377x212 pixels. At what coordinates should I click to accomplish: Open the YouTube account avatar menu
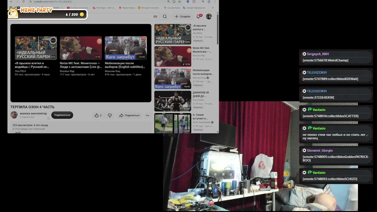[209, 16]
